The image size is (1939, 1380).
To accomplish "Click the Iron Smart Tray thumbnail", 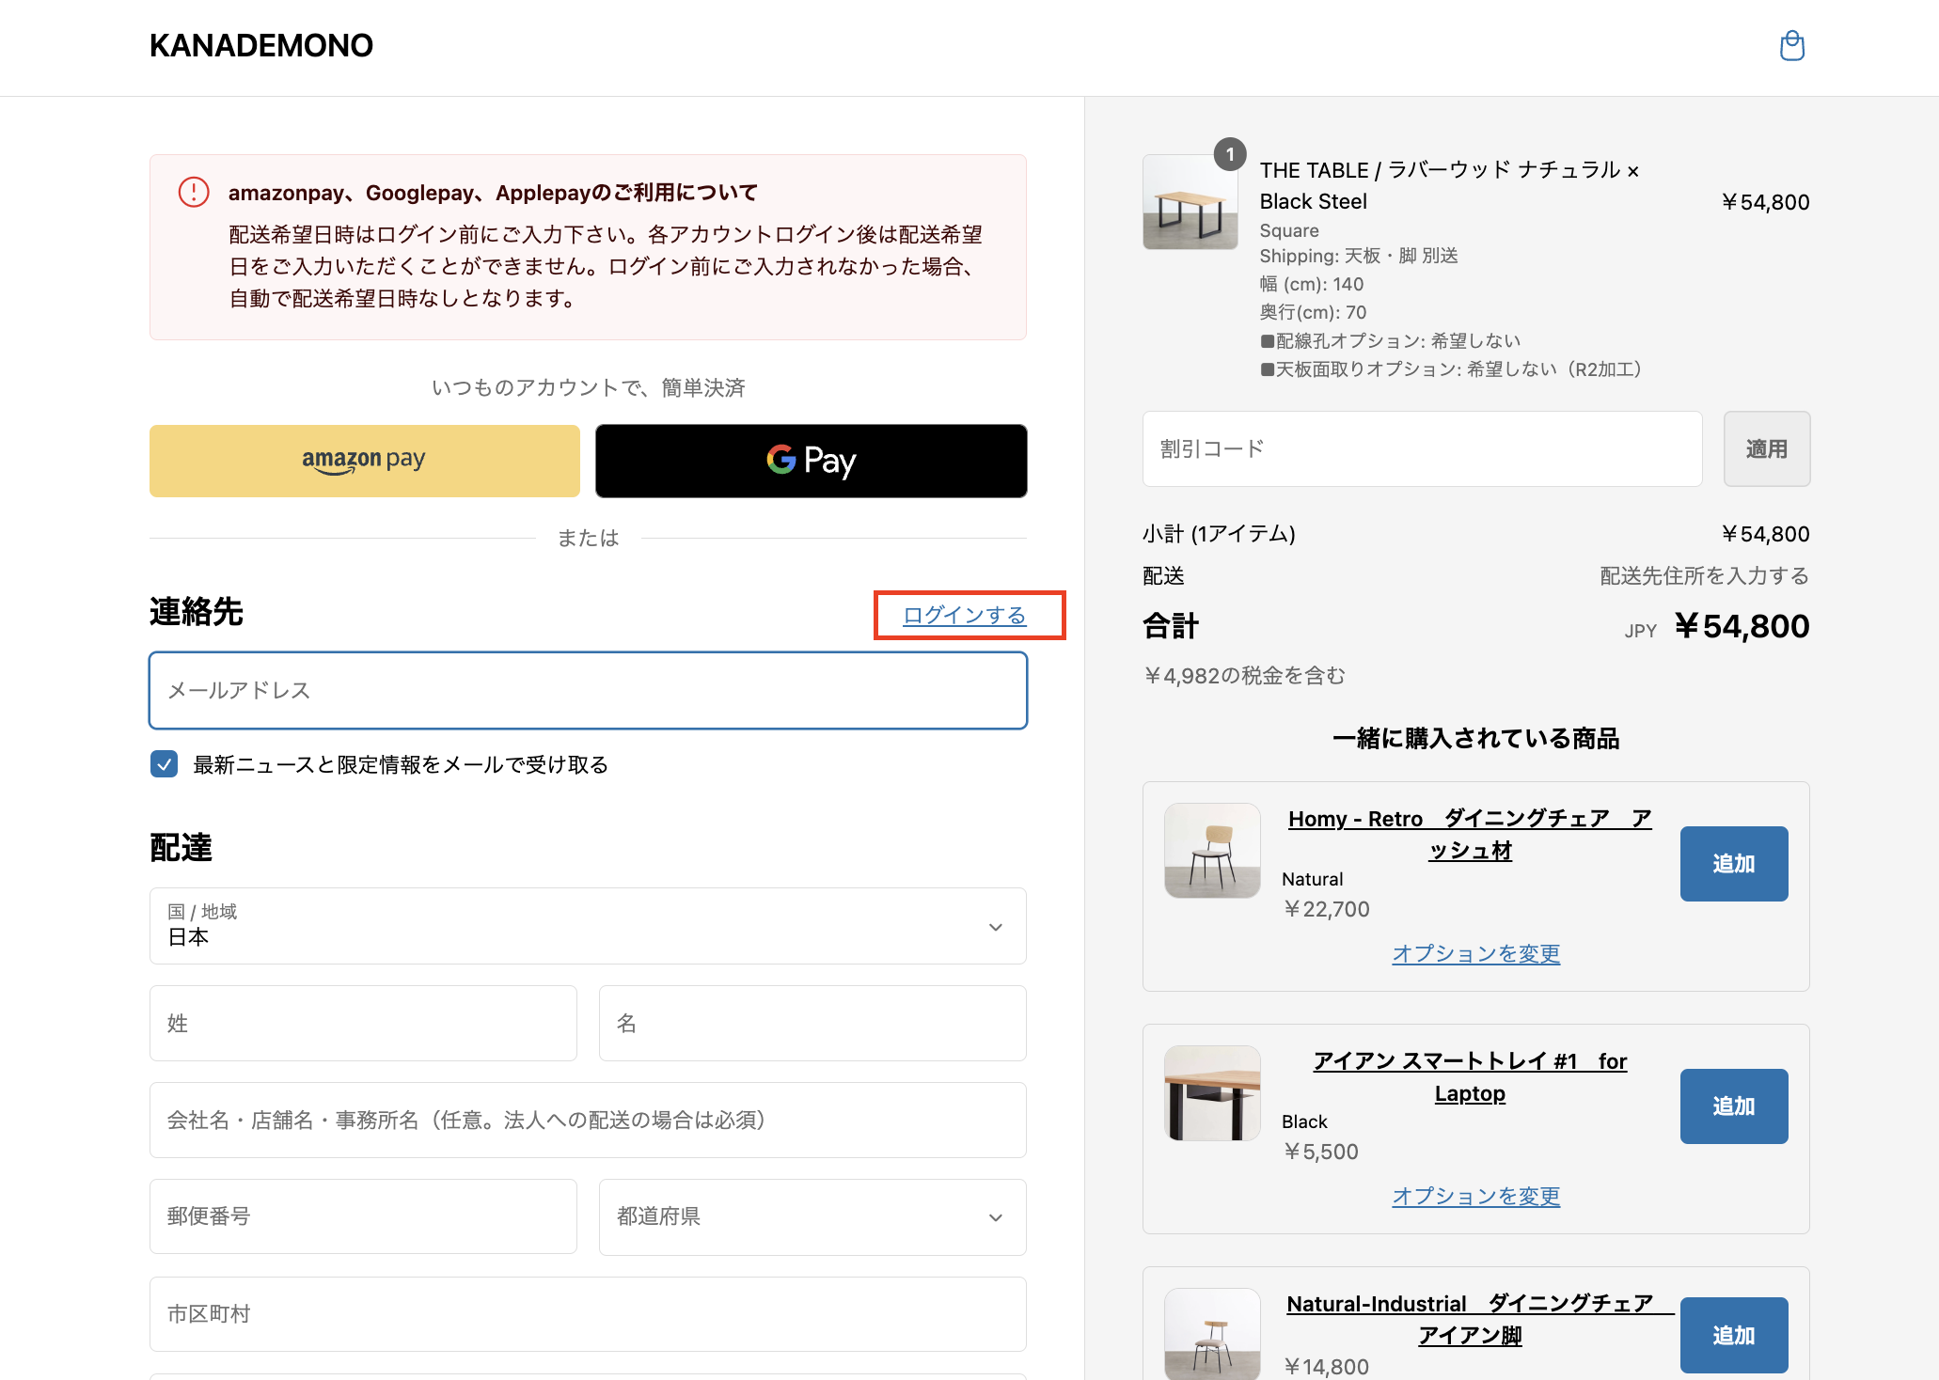I will click(x=1212, y=1093).
